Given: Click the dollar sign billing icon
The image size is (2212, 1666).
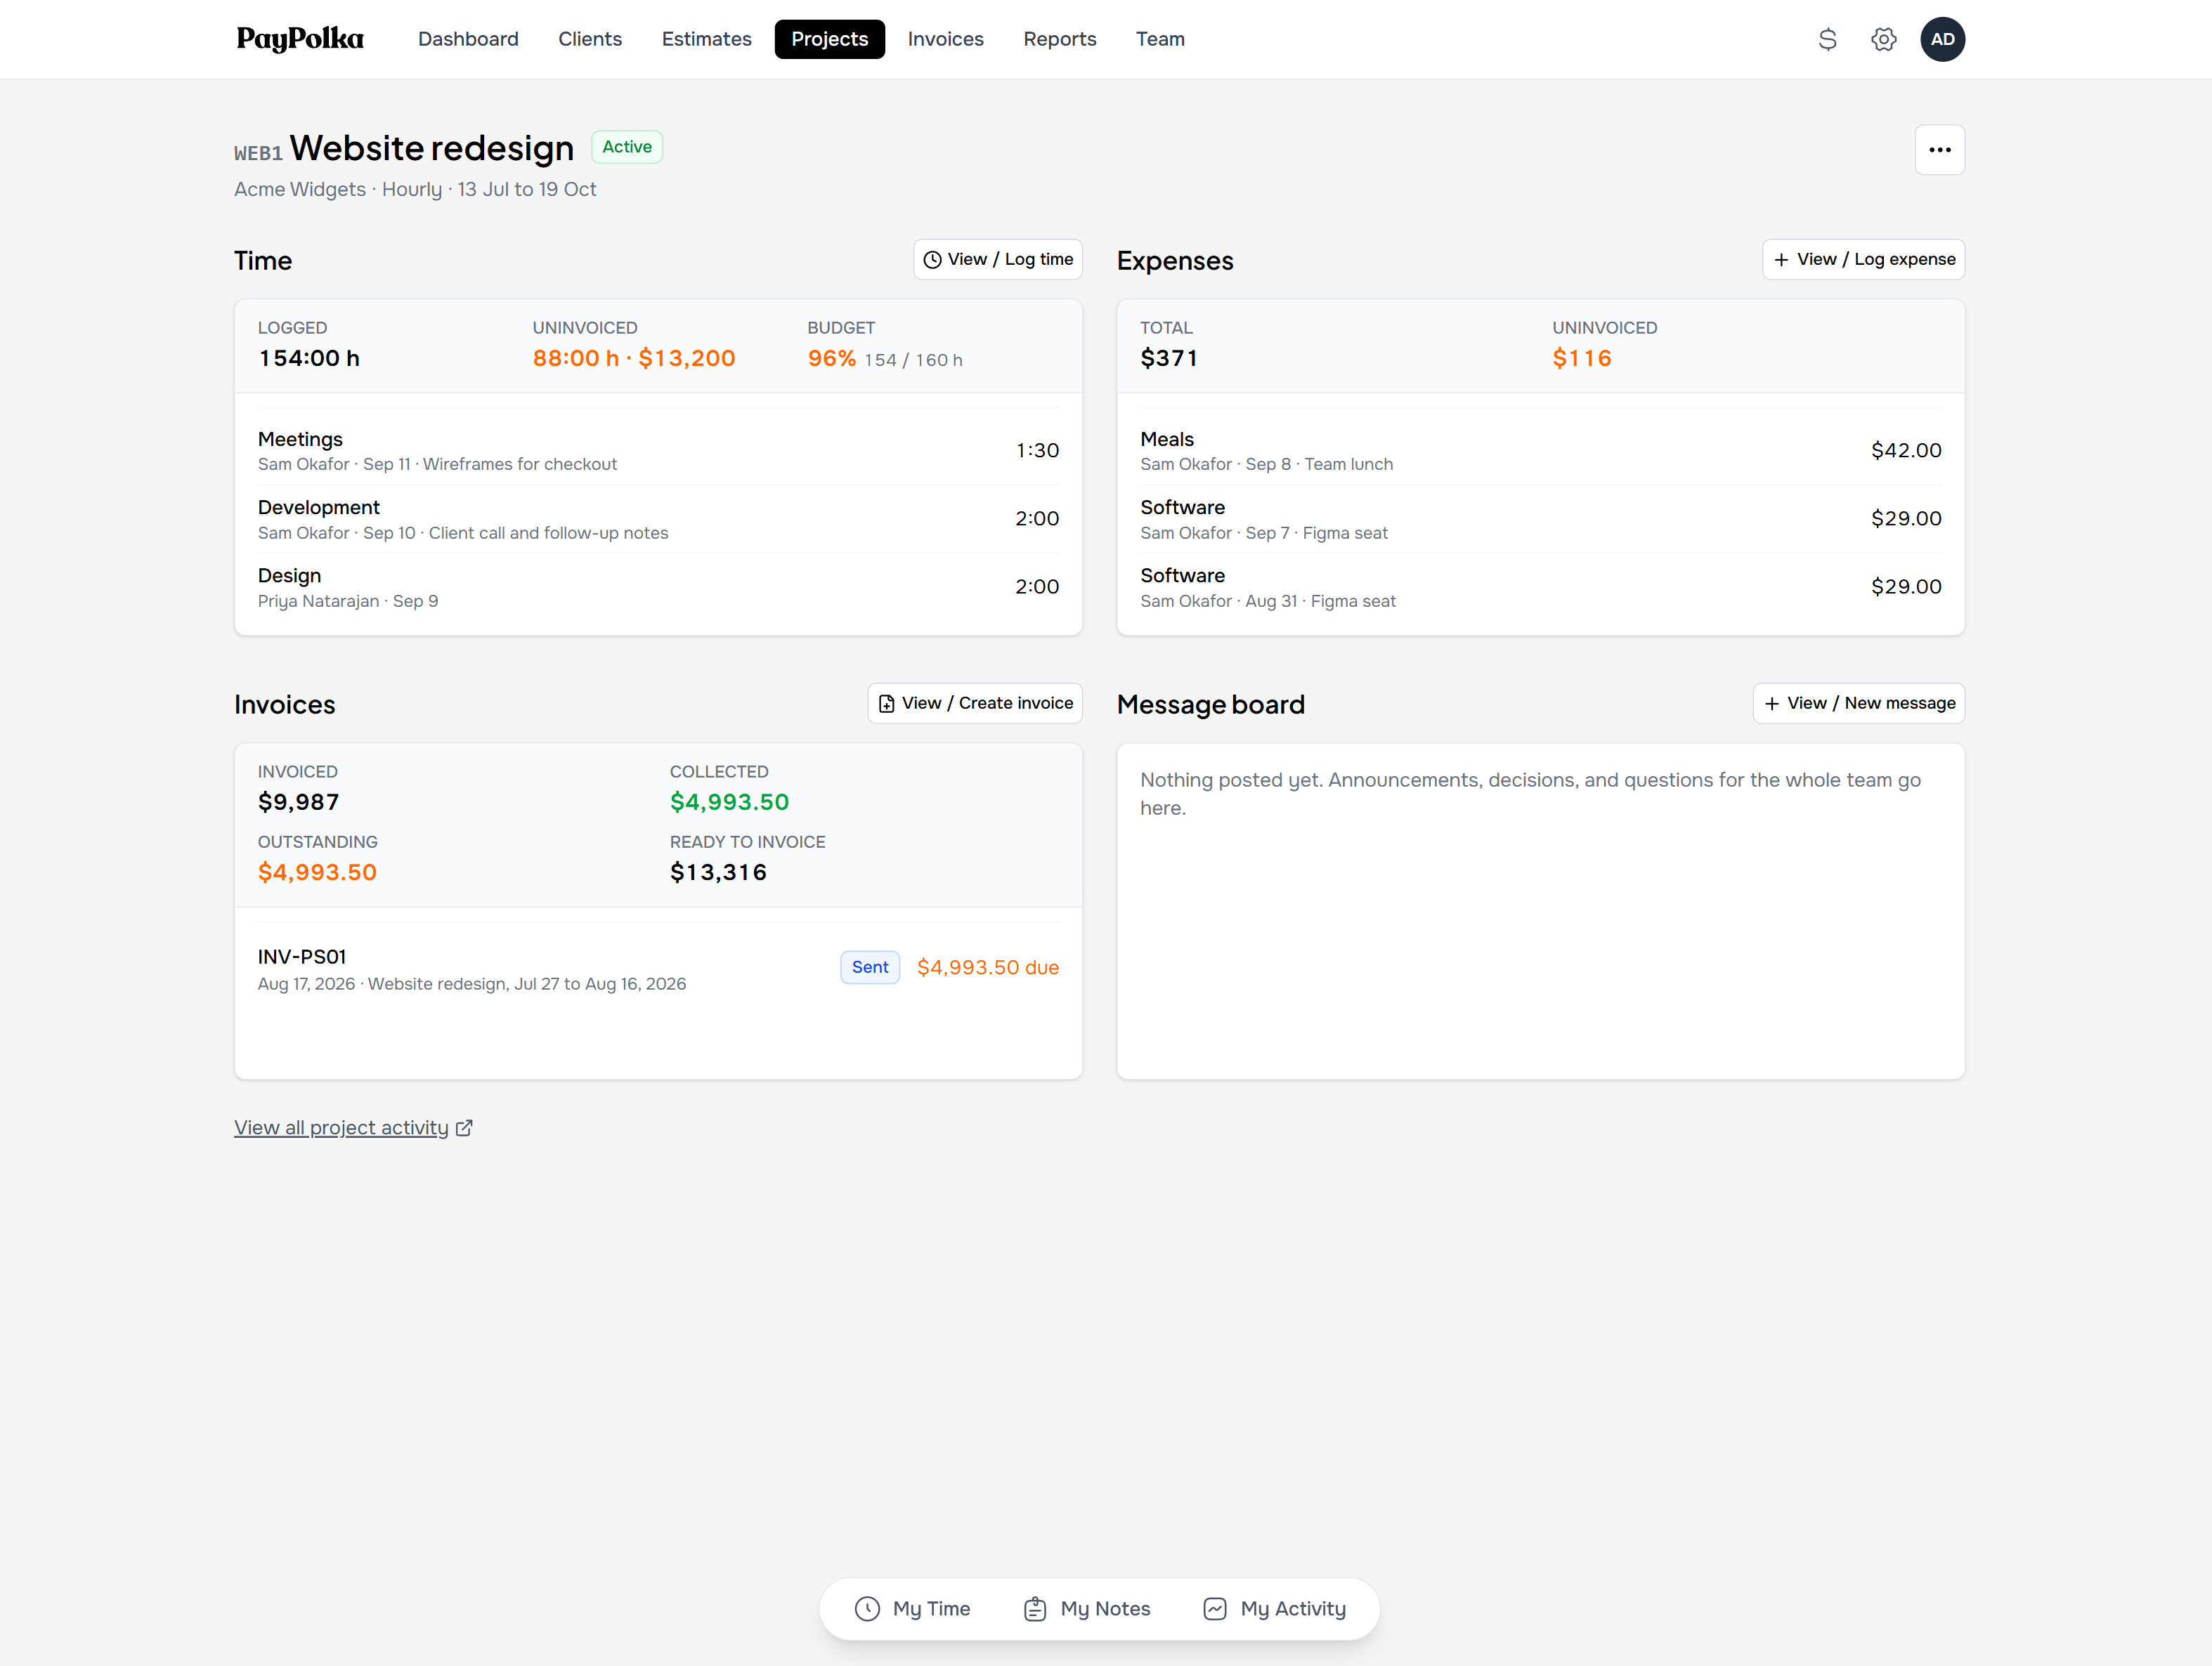Looking at the screenshot, I should coord(1827,39).
